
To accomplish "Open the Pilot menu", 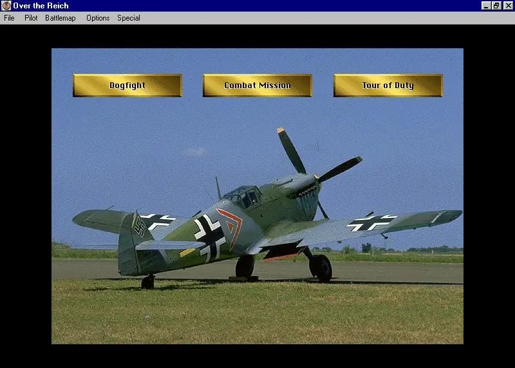I will click(x=31, y=18).
